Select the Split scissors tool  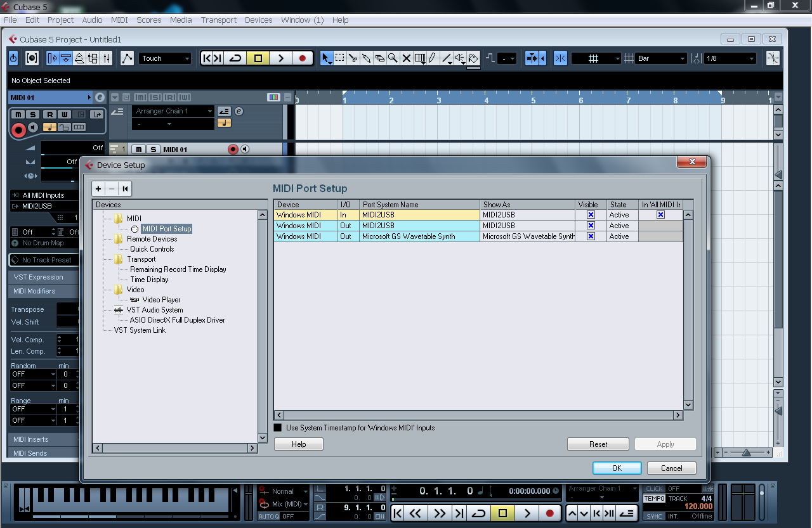click(353, 58)
